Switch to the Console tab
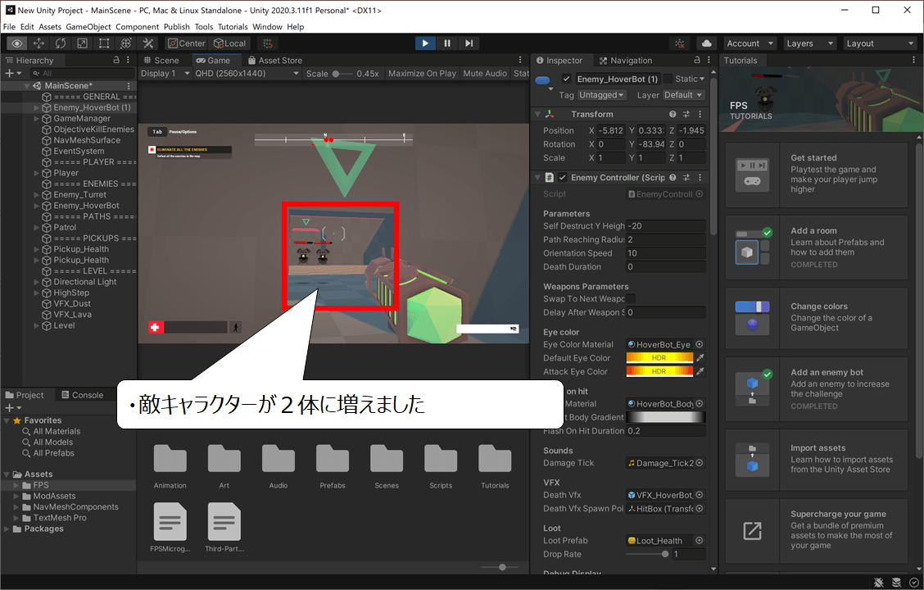This screenshot has height=590, width=924. pos(83,395)
